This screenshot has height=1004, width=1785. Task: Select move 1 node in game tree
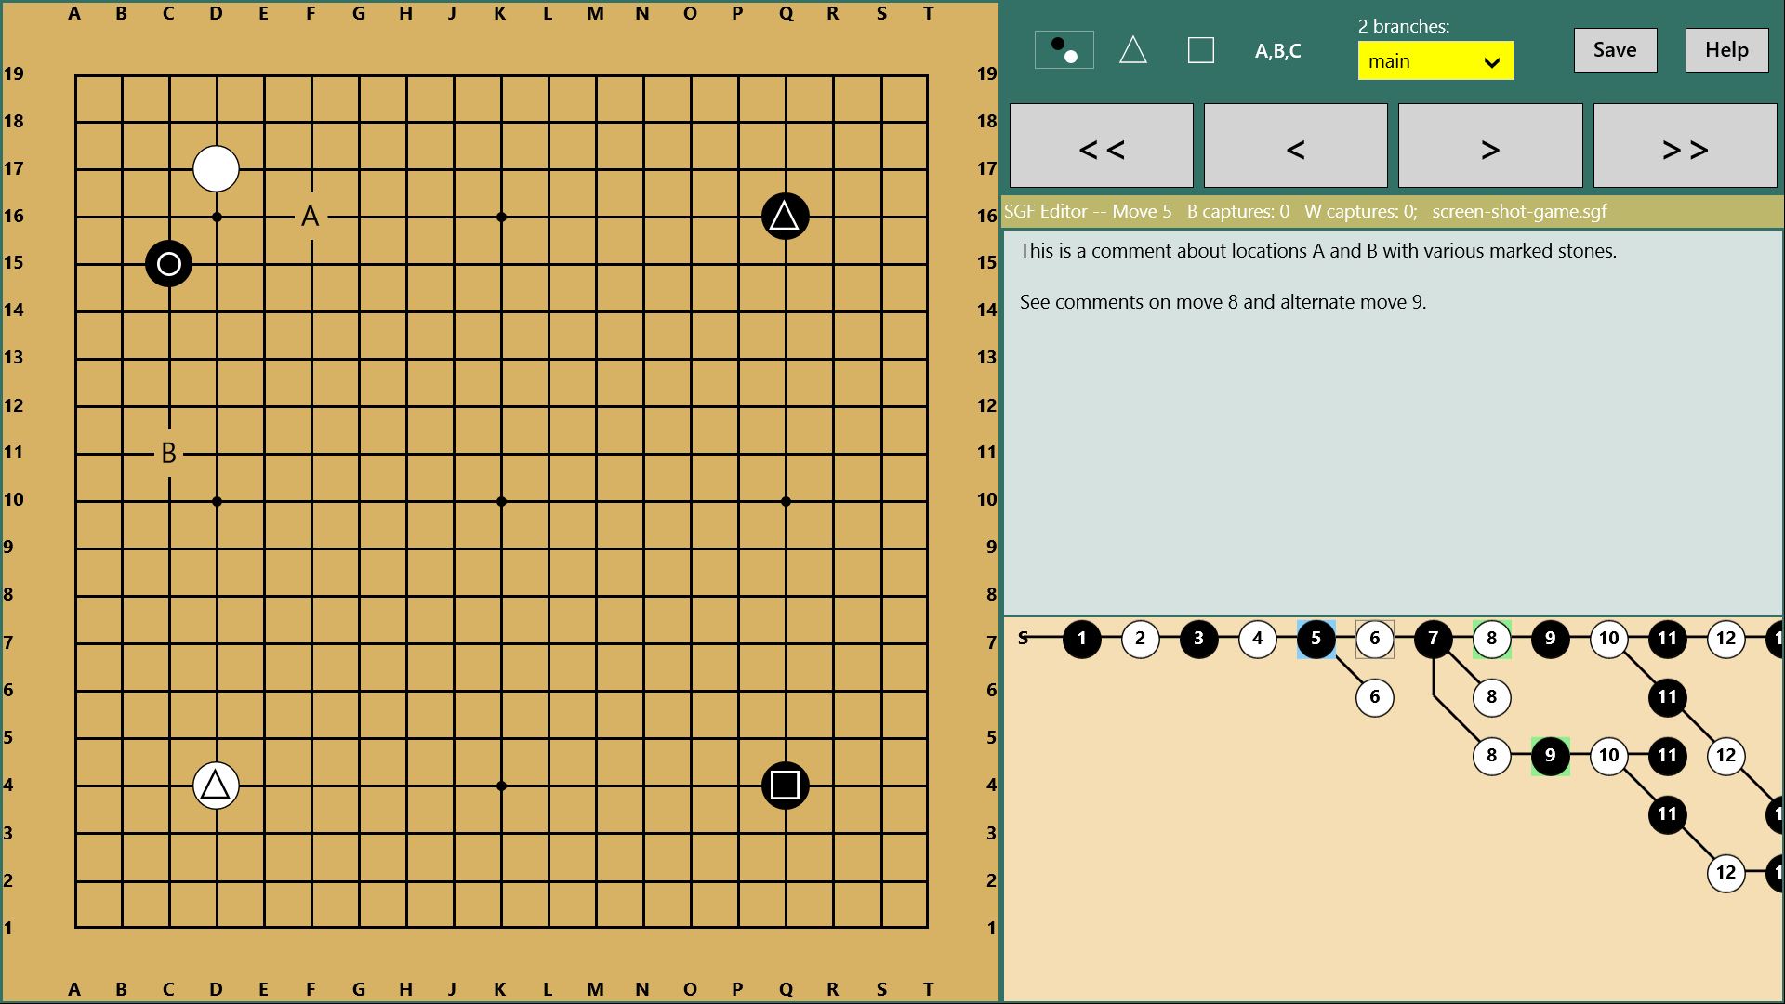coord(1081,639)
